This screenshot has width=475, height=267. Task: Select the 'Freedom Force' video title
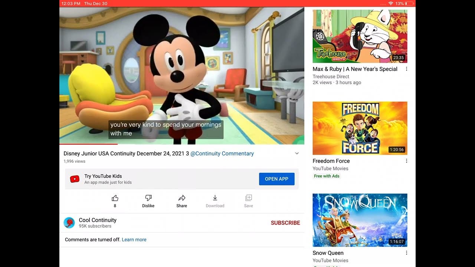click(x=331, y=161)
